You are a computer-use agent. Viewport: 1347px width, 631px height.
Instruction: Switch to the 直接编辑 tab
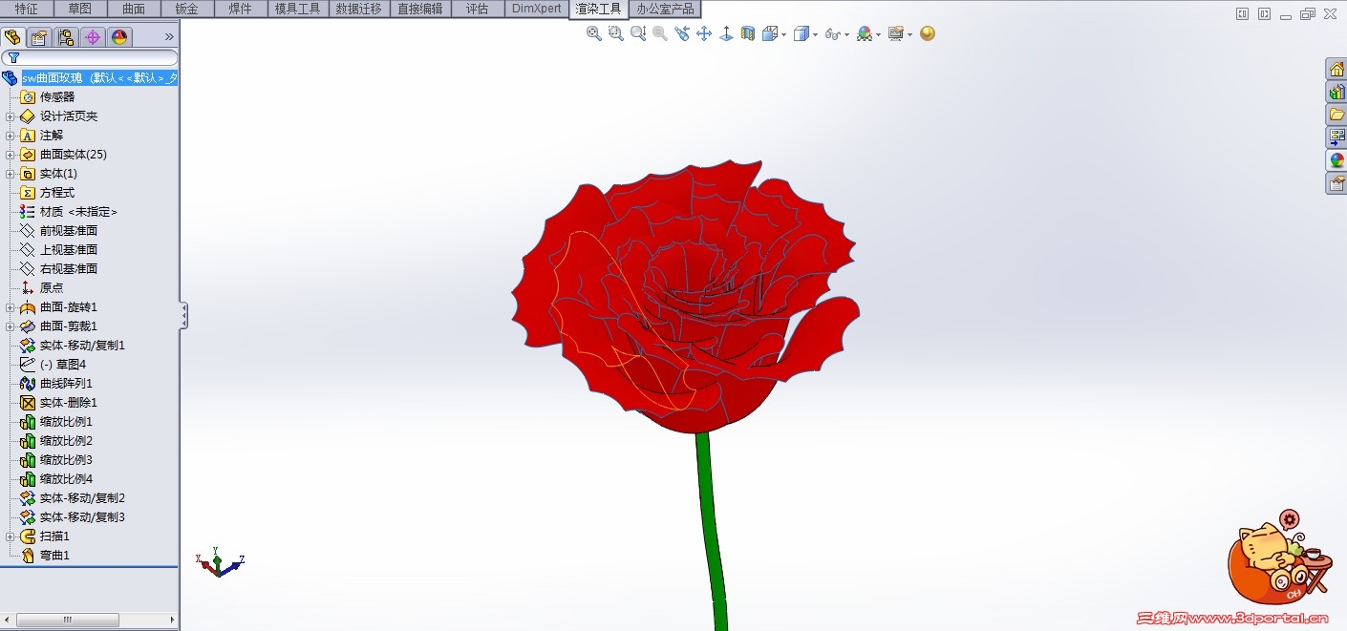coord(420,9)
